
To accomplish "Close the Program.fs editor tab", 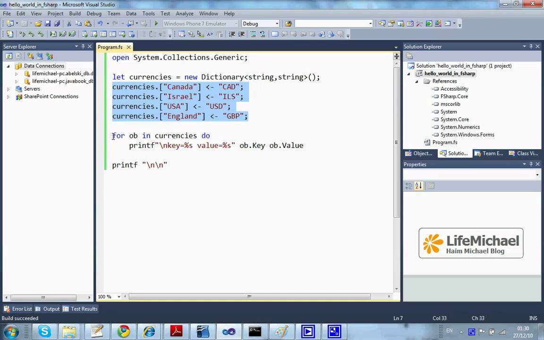I will coord(129,47).
